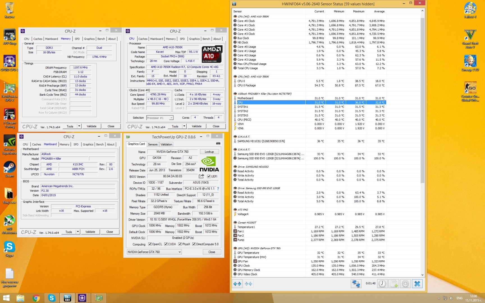Select Counter-Strike Global Offensive shortcut
The width and height of the screenshot is (485, 303).
click(470, 91)
